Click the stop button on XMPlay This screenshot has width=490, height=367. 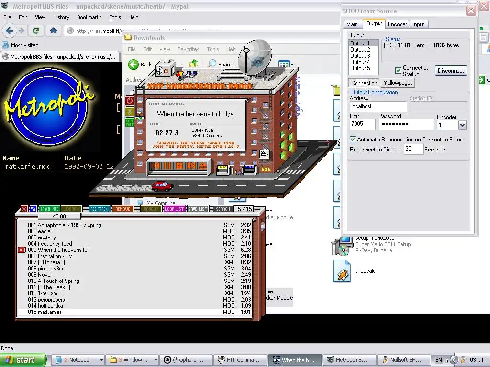point(179,166)
